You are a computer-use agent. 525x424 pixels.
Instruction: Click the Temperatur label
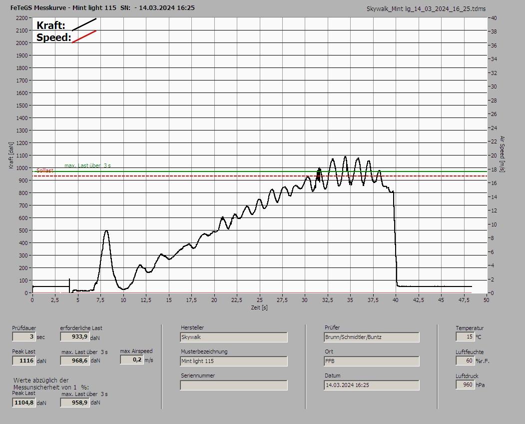[470, 328]
